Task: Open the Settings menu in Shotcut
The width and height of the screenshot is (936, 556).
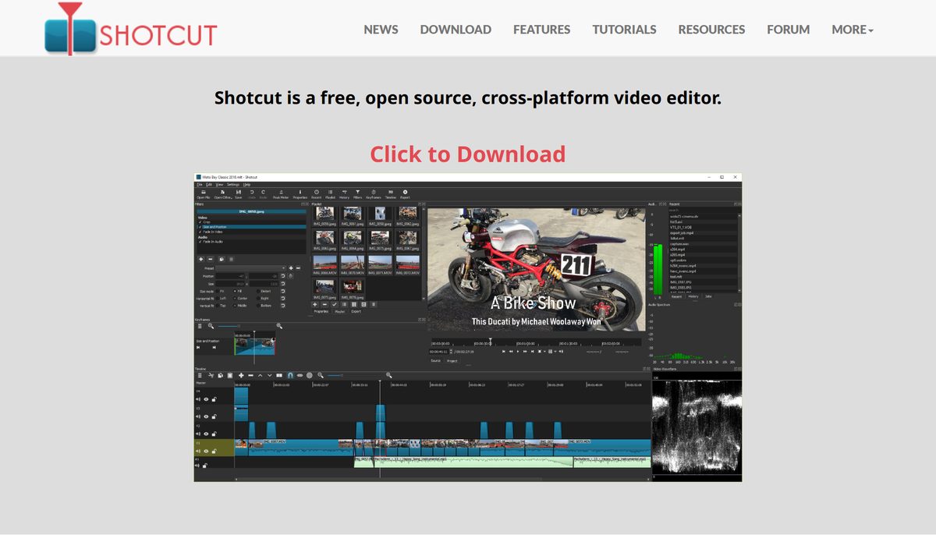Action: [x=233, y=185]
